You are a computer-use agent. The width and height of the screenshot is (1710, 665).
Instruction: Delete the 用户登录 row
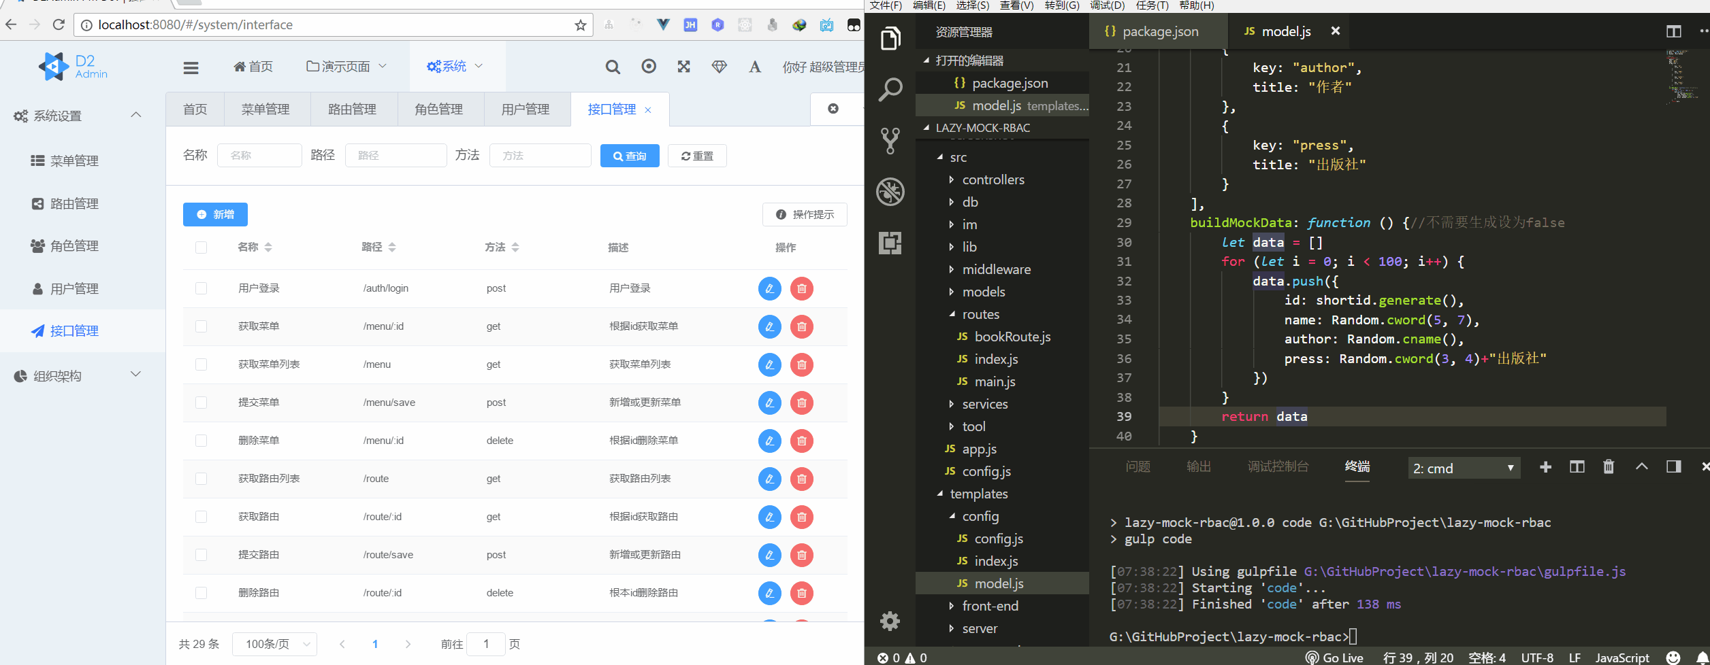pos(802,288)
